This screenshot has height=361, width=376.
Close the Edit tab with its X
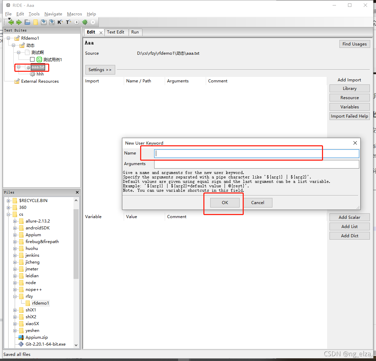[101, 32]
